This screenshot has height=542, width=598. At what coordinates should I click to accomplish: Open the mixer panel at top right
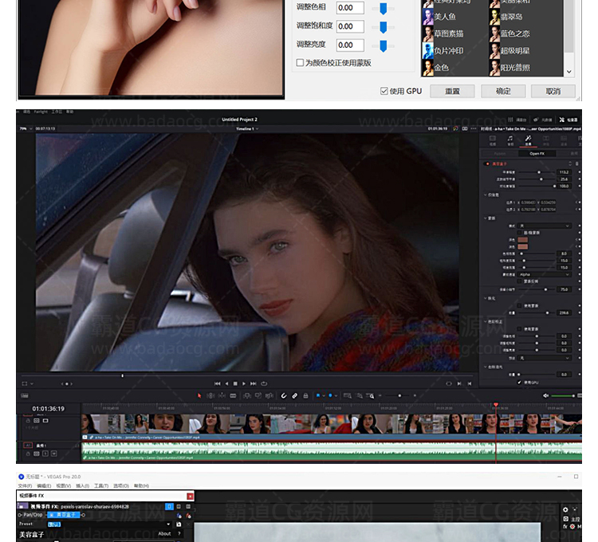pyautogui.click(x=518, y=120)
